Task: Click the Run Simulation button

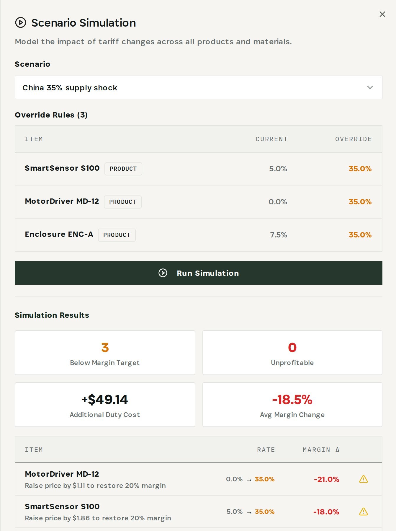Action: tap(199, 273)
